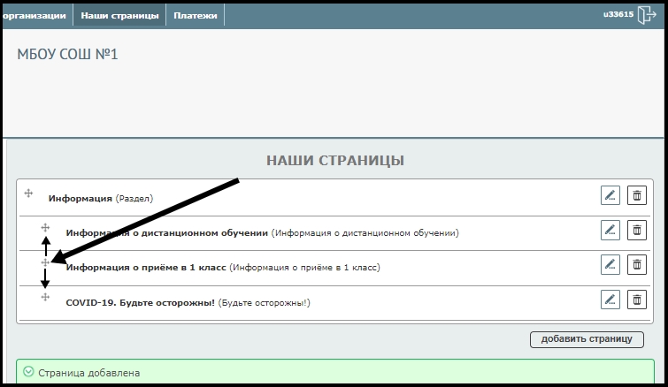
Task: Delete the COVID-19 page with trash icon
Action: pos(636,300)
